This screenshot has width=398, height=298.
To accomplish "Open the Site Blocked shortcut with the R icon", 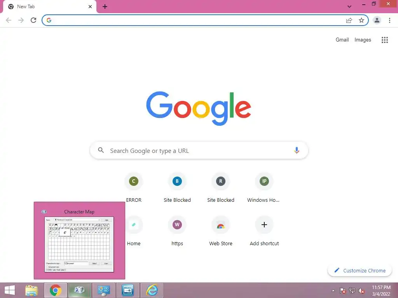I will (221, 188).
